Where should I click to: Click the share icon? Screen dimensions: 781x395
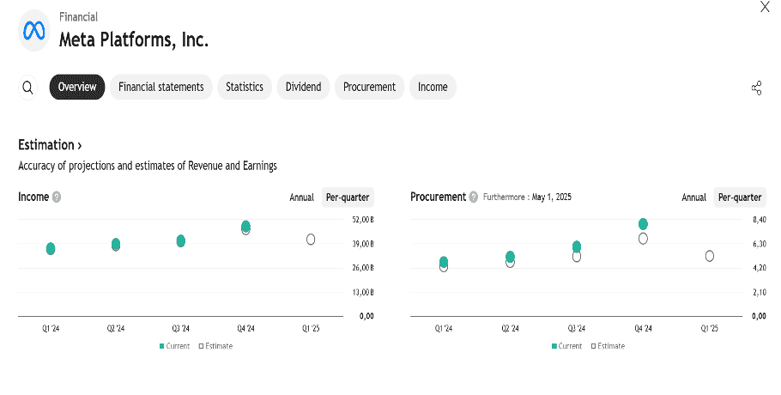point(756,88)
